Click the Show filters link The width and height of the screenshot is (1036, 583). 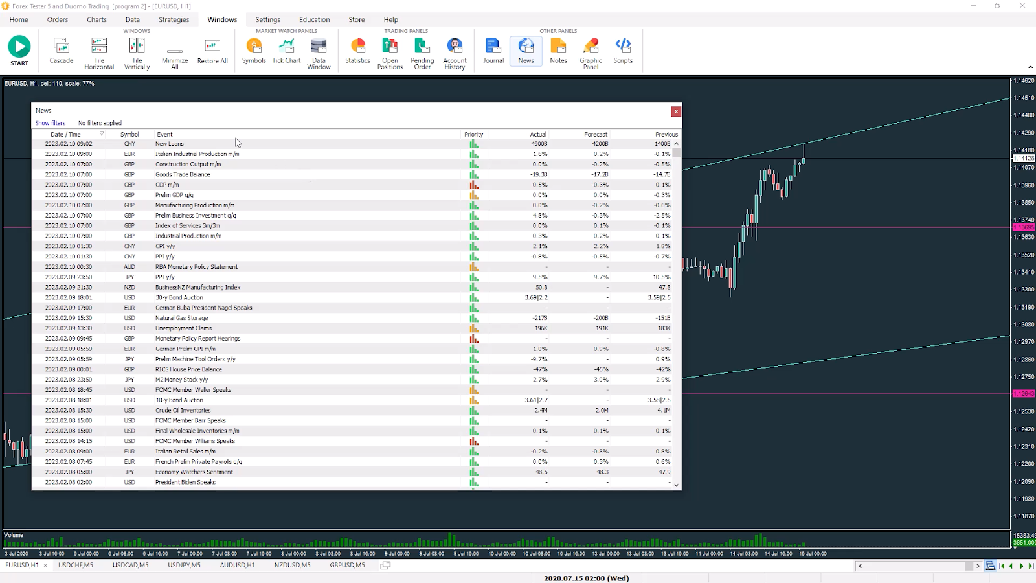(50, 122)
